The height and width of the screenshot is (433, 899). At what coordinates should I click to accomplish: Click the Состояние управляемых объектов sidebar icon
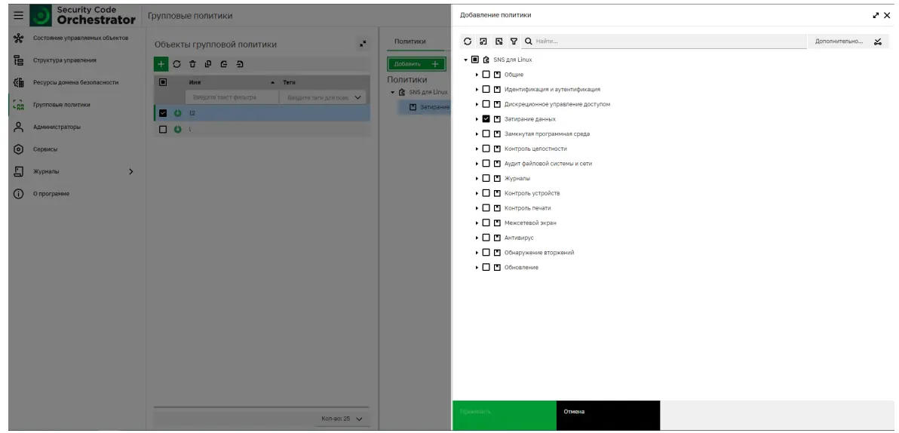[x=18, y=38]
